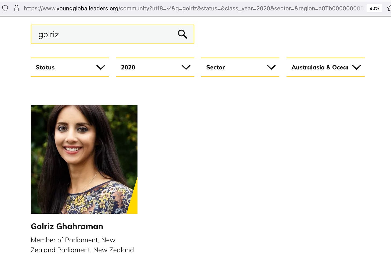Click the Golriz Ghahraman name link
The width and height of the screenshot is (391, 265).
click(67, 226)
